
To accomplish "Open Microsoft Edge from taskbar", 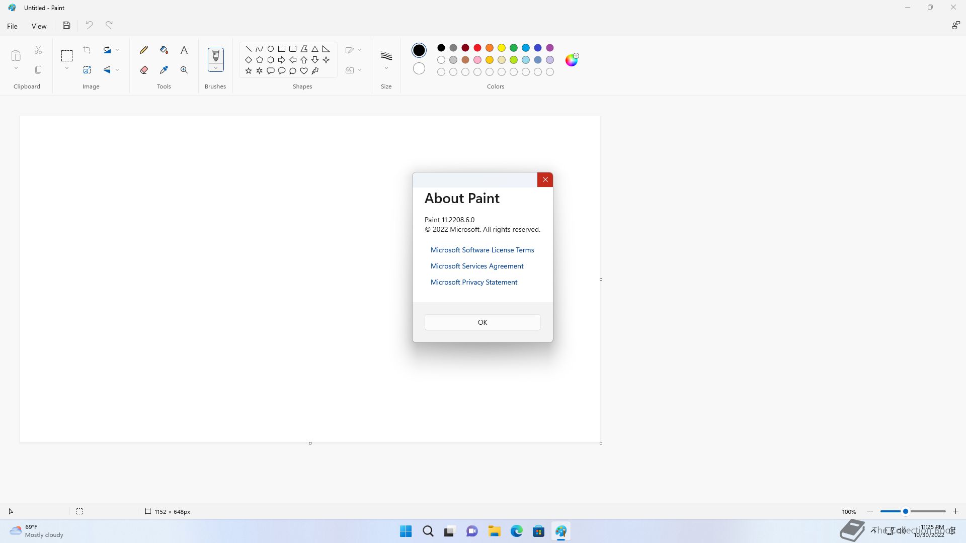I will [517, 531].
